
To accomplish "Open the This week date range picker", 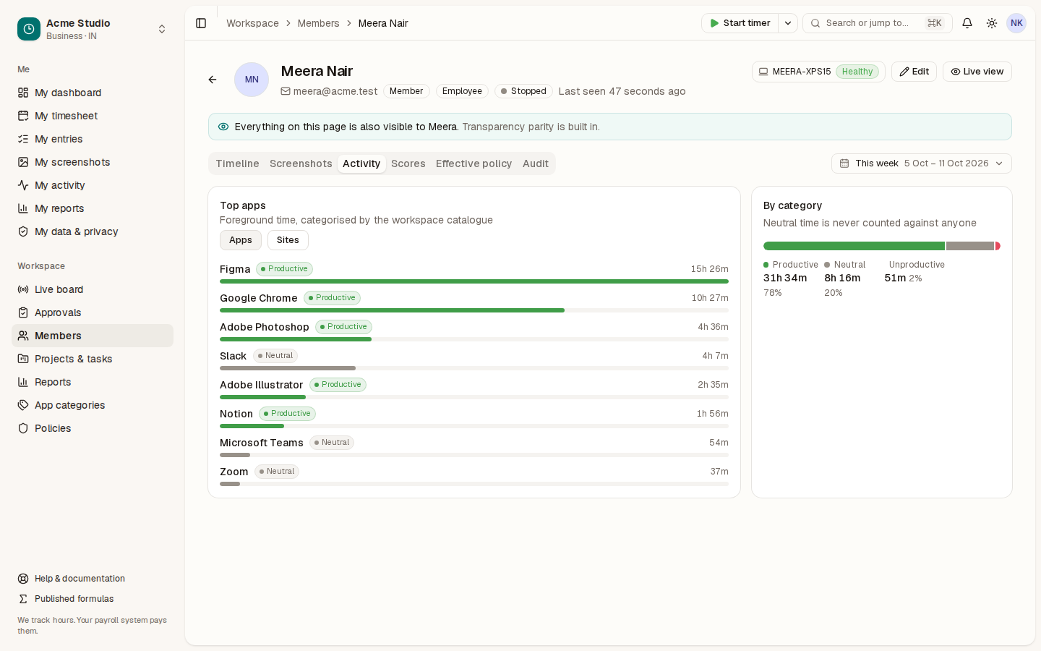I will click(922, 163).
